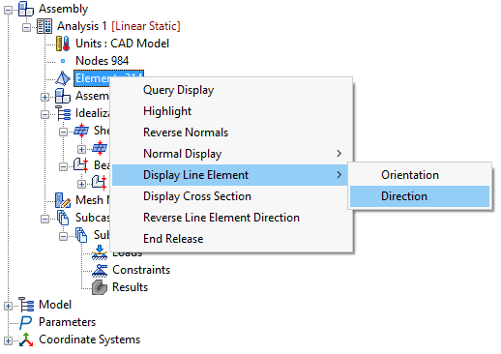
Task: Click the Constraints icon in Subcase
Action: [x=100, y=270]
